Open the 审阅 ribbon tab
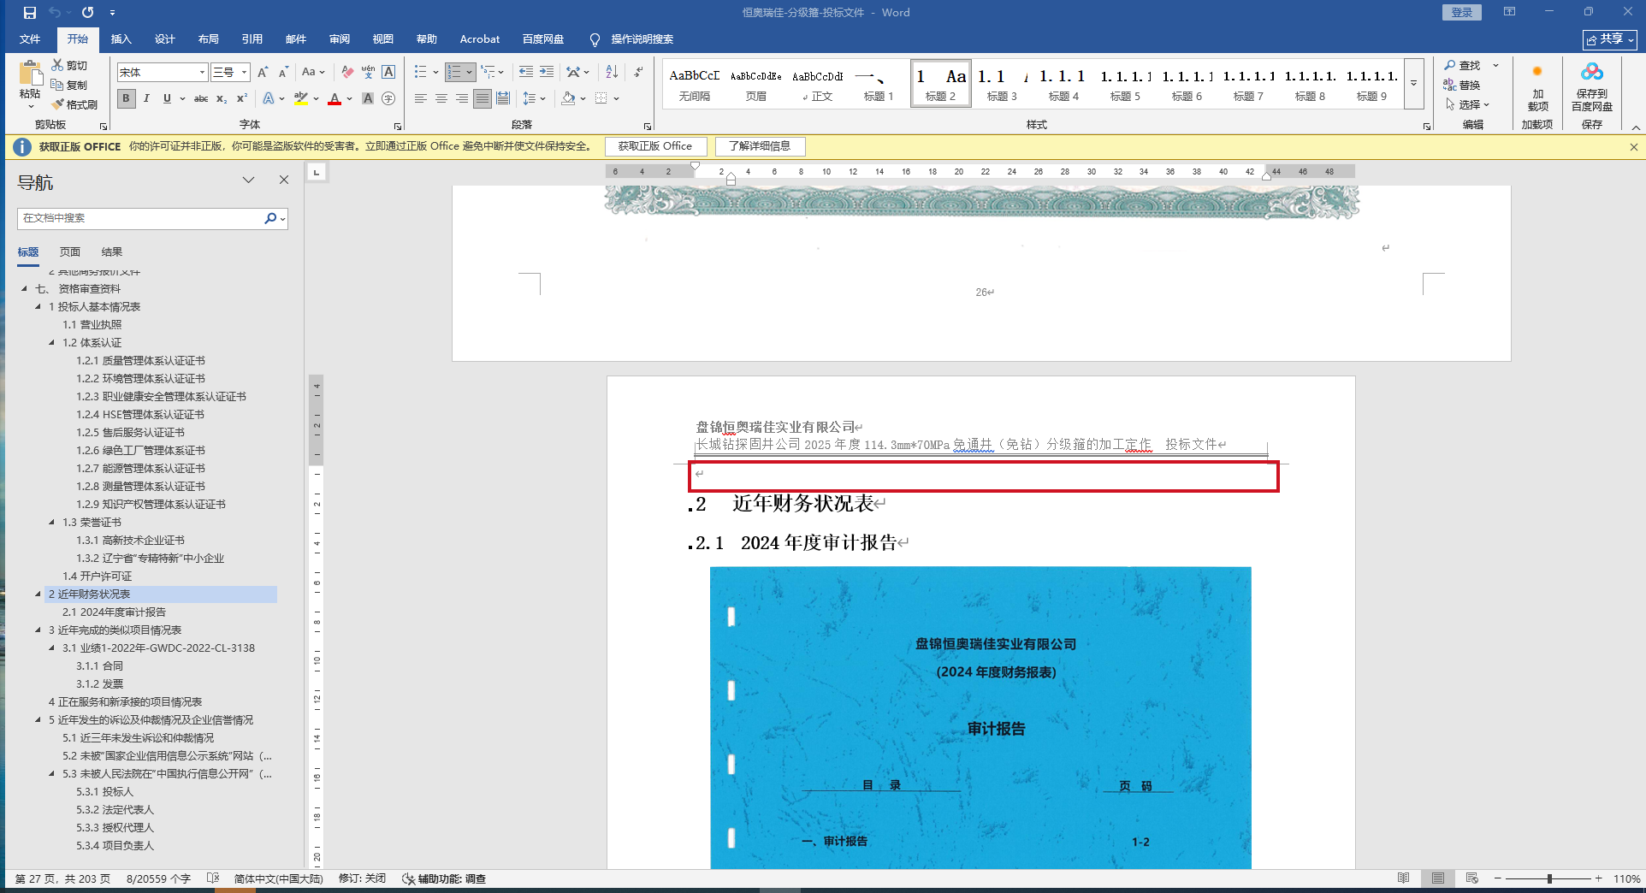 pos(339,39)
